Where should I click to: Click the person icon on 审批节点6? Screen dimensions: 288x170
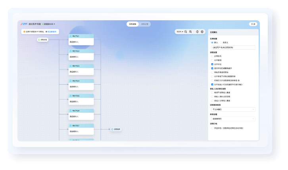click(71, 111)
